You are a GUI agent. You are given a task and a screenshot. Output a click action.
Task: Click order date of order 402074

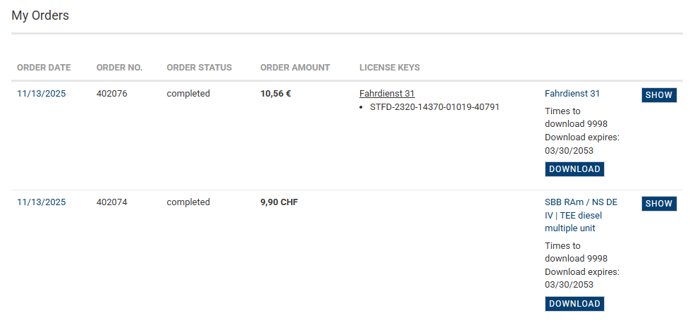tap(41, 202)
